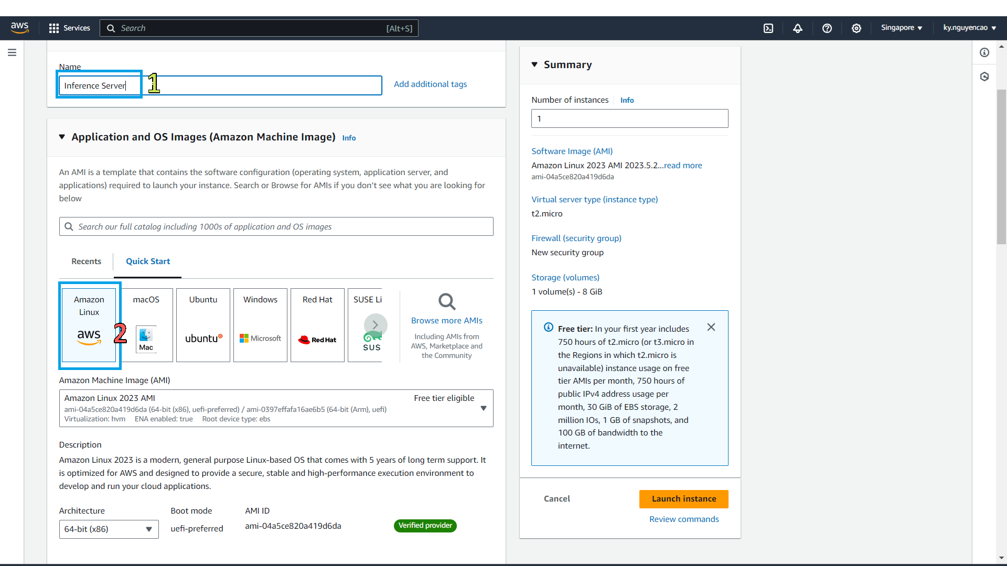1007x566 pixels.
Task: Edit the Inference Server name field
Action: [220, 85]
